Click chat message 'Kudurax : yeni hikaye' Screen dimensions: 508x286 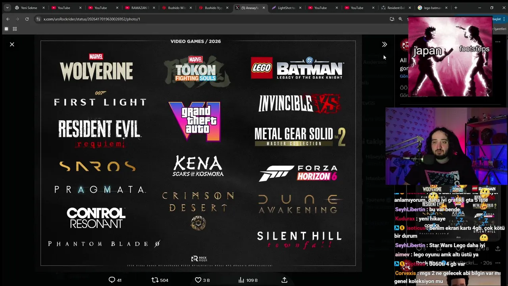point(420,219)
